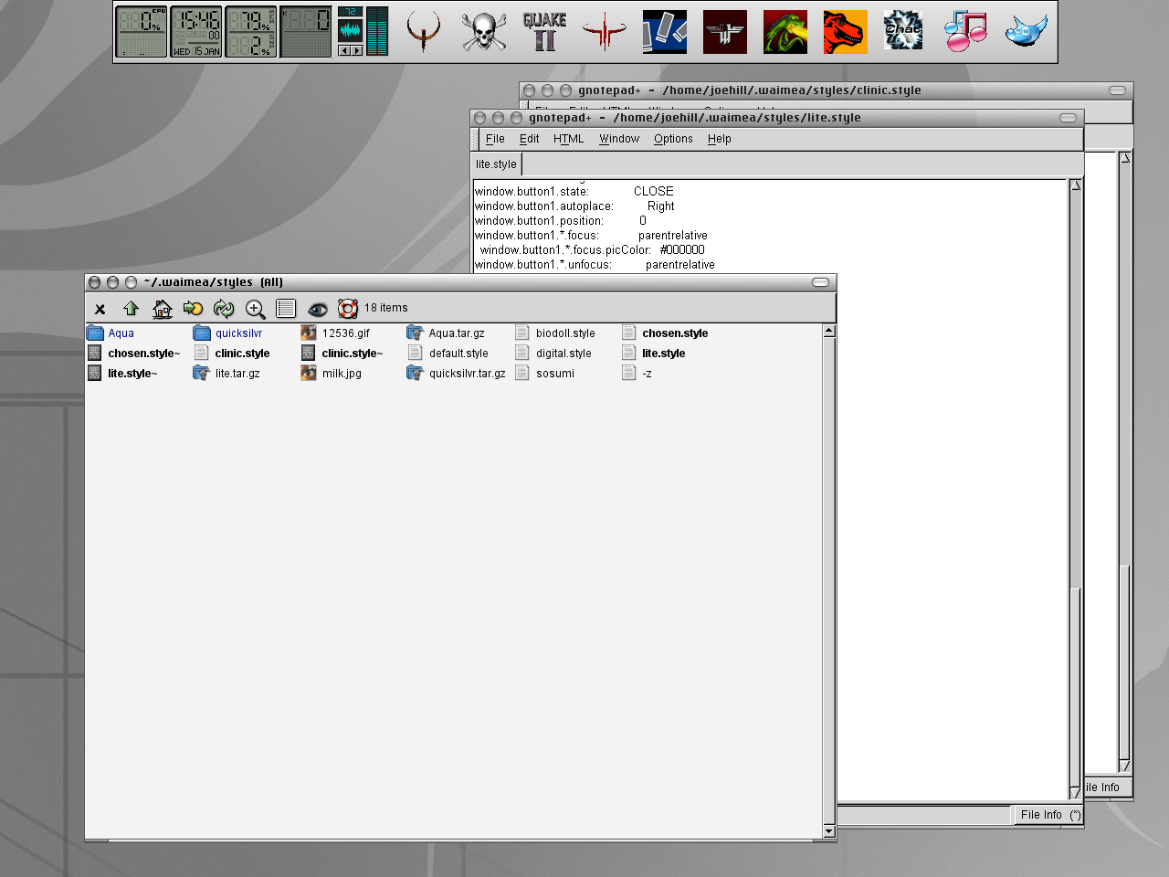Refresh the styles directory listing
Image resolution: width=1169 pixels, height=877 pixels.
pos(224,309)
